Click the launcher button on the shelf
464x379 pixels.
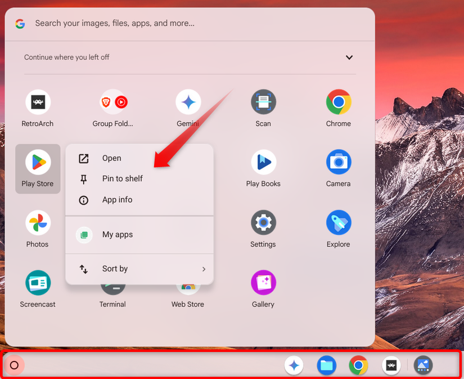pyautogui.click(x=13, y=365)
